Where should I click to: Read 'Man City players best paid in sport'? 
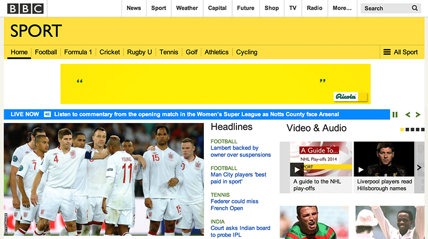click(x=238, y=178)
